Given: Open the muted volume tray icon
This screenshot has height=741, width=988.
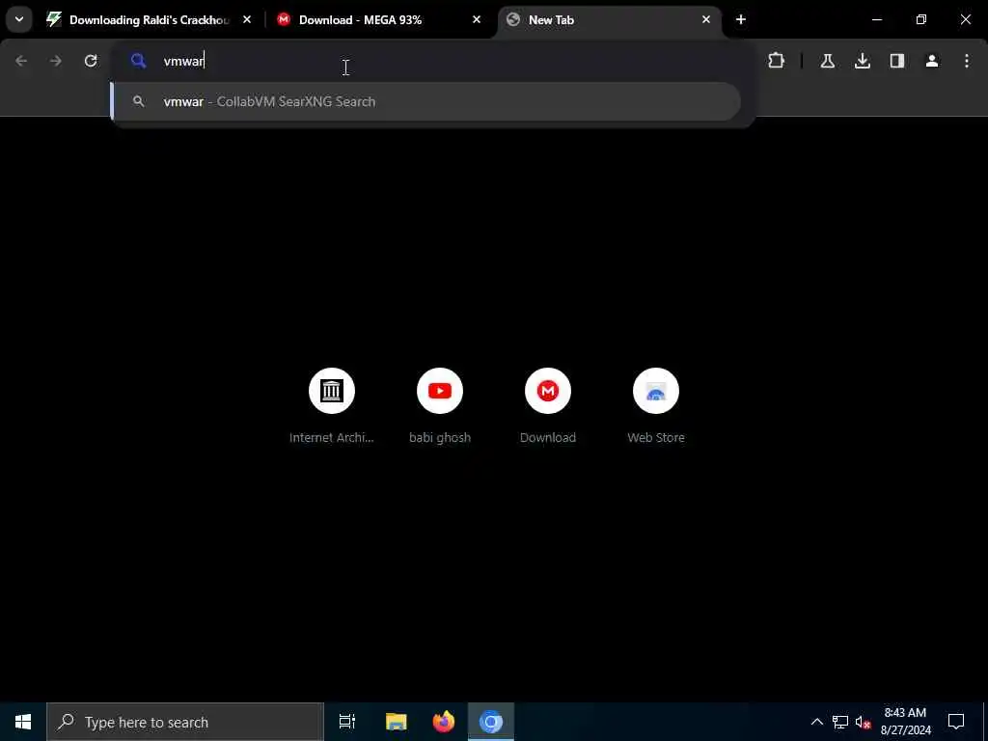Looking at the screenshot, I should (864, 722).
